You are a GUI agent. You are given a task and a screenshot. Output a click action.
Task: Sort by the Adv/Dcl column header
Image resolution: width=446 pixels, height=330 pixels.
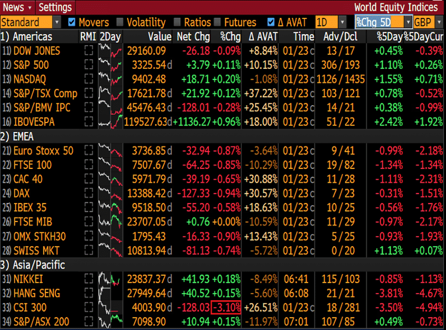tap(340, 37)
